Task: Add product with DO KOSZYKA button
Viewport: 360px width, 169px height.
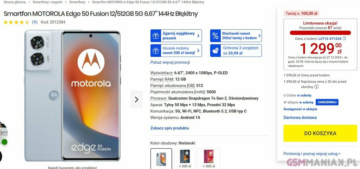Action: 320,133
